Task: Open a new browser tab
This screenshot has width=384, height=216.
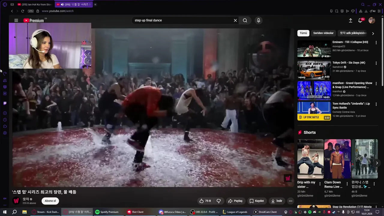Action: (95, 4)
